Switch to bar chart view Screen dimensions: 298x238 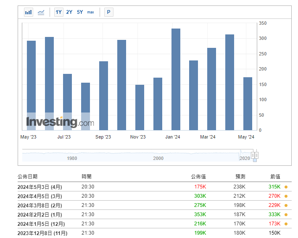click(29, 12)
